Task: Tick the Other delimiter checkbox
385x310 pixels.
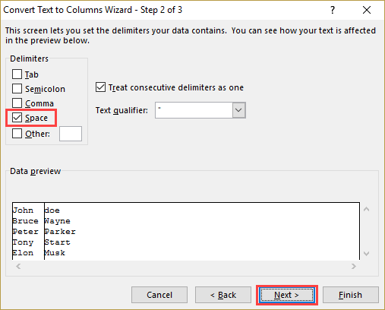Action: tap(17, 134)
